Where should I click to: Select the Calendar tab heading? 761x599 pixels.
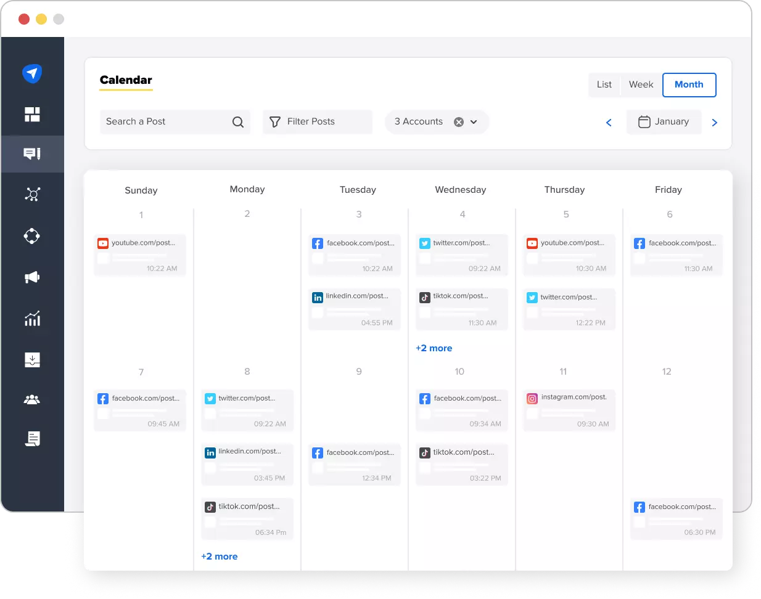[126, 80]
